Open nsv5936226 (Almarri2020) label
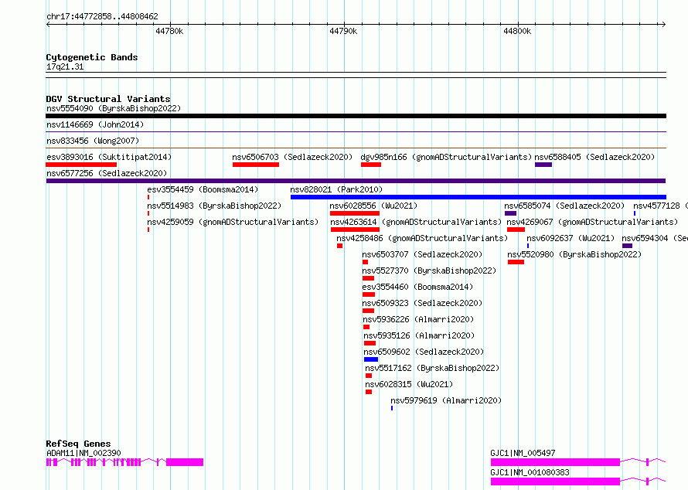Screen dimensions: 688x490 [418, 319]
